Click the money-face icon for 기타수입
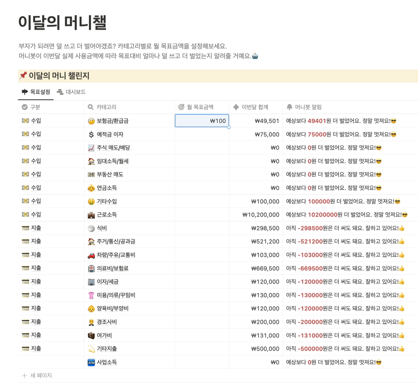Screen dimensions: 418x391 click(x=91, y=202)
